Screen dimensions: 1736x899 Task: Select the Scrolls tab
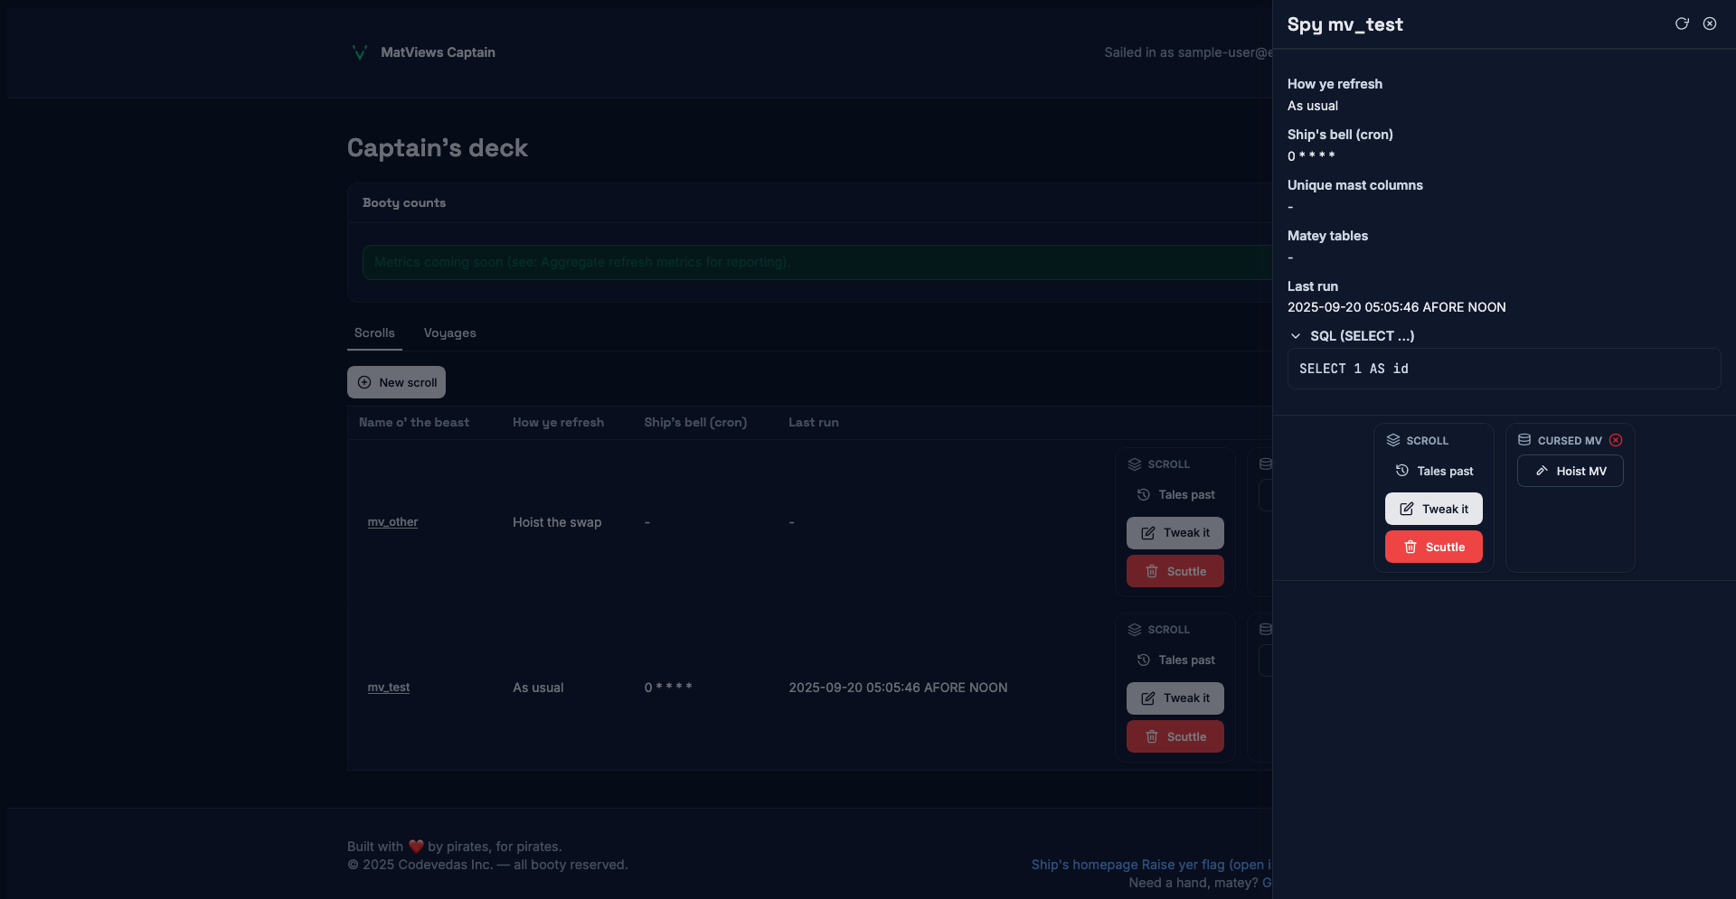click(x=374, y=332)
